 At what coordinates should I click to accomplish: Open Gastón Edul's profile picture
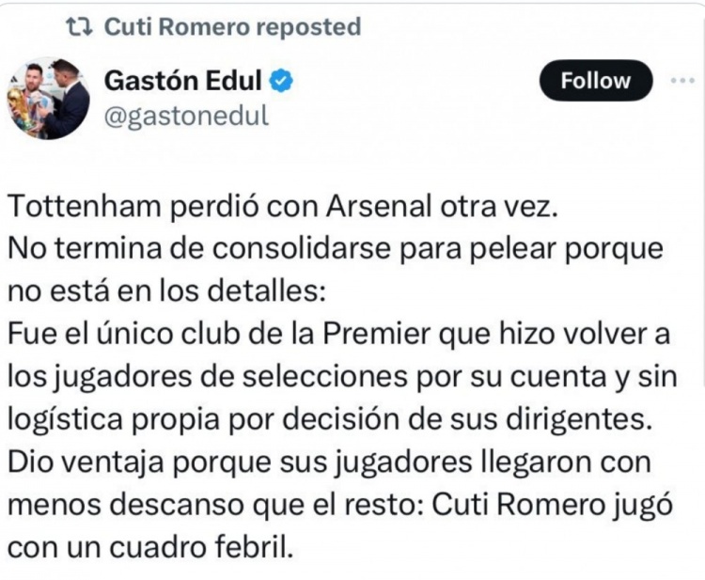pos(49,98)
